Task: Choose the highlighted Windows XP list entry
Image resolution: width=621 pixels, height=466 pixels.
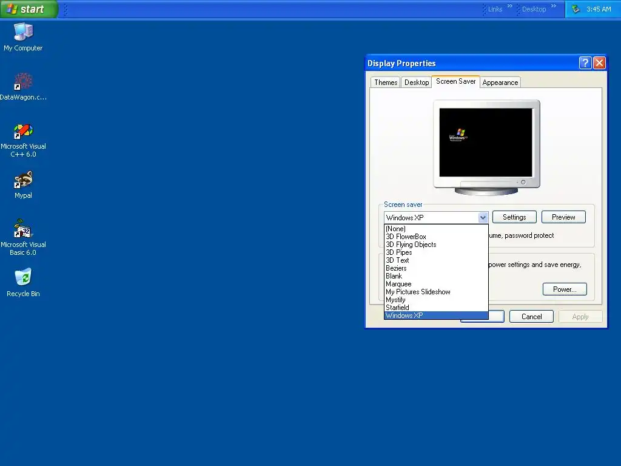Action: (436, 316)
